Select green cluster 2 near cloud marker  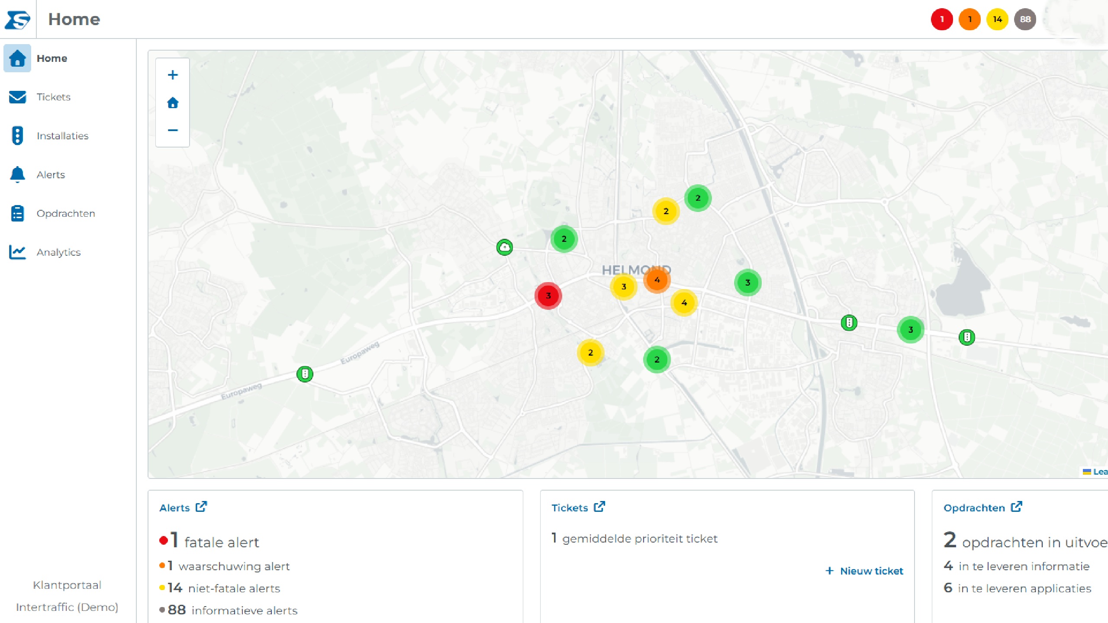[x=564, y=239]
